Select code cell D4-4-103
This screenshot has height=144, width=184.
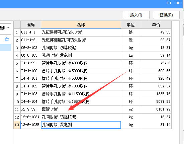31,94
